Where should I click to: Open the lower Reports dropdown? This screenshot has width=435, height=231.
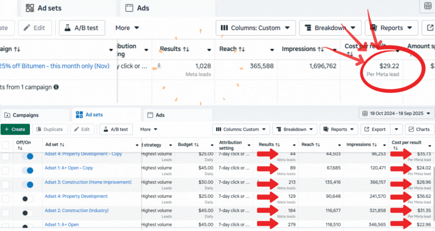coord(339,129)
